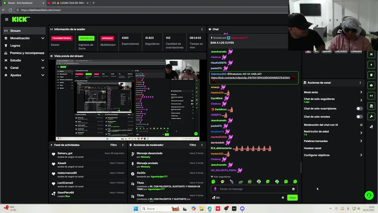Click the stream preview thumbnail
Image resolution: width=378 pixels, height=213 pixels.
click(128, 100)
